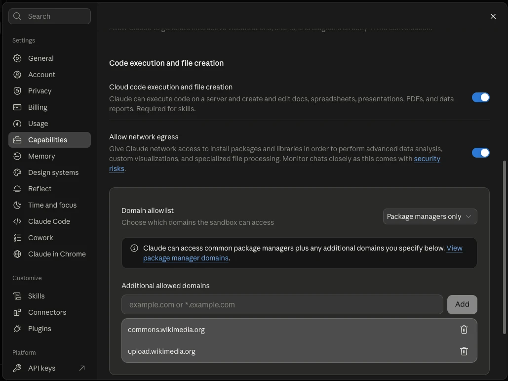
Task: Open the security risks link
Action: pos(427,159)
